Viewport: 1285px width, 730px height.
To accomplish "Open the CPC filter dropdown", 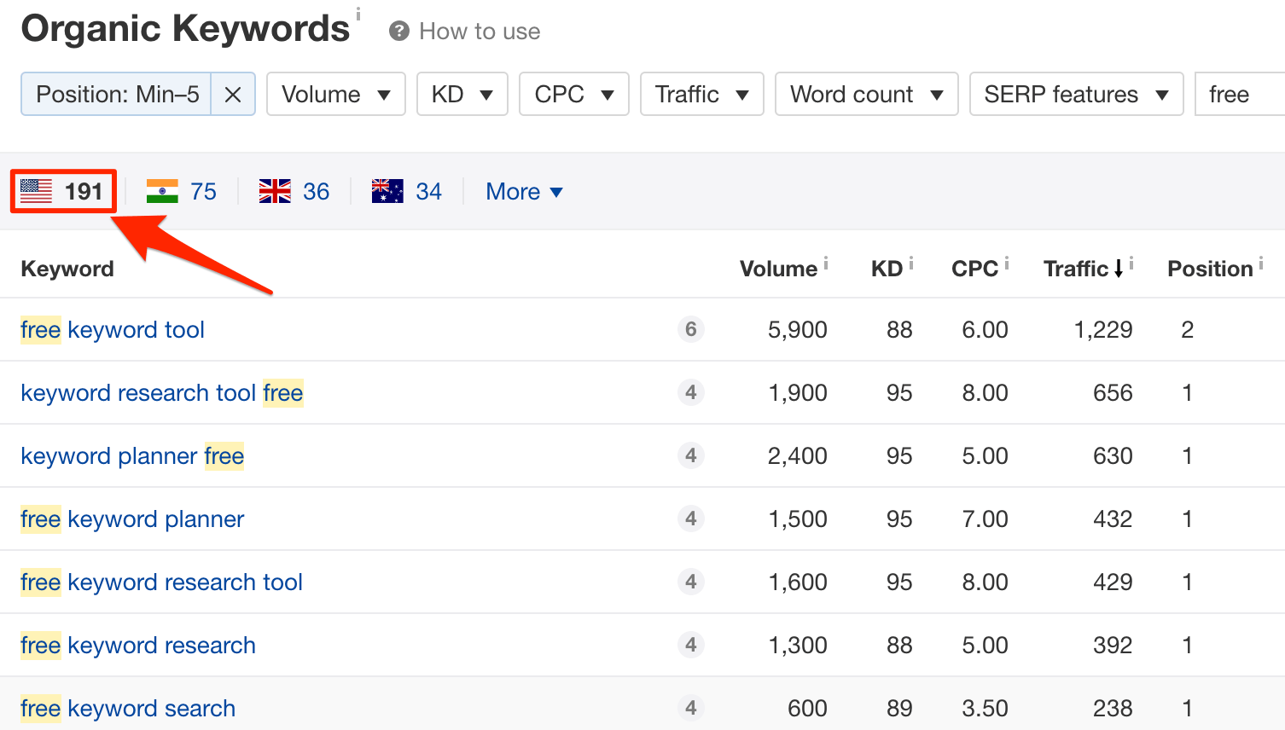I will coord(573,94).
